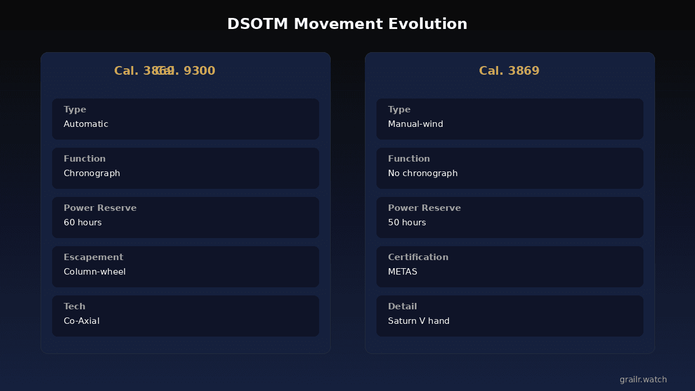This screenshot has width=695, height=391.
Task: Click the "METAS" certification value
Action: pos(403,272)
